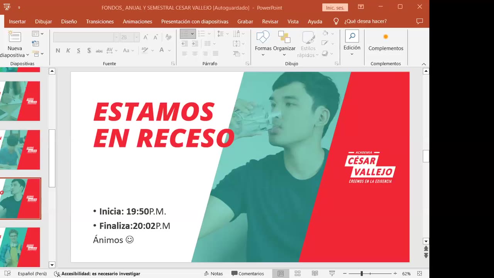The width and height of the screenshot is (494, 278).
Task: Click the font color (A) button
Action: coord(162,50)
